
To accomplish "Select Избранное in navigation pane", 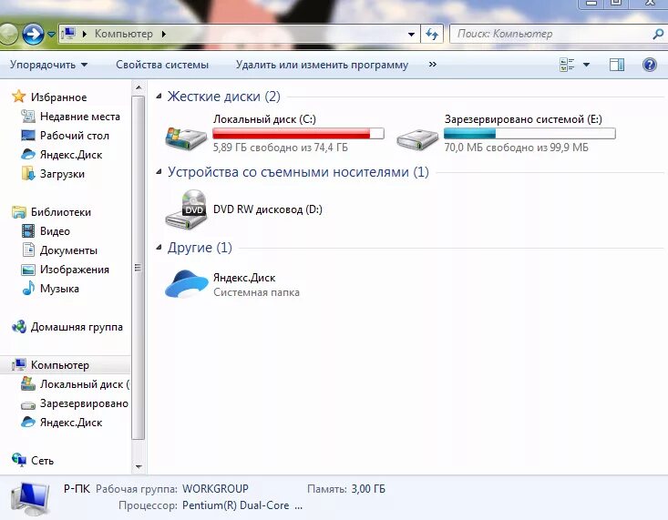I will (58, 97).
